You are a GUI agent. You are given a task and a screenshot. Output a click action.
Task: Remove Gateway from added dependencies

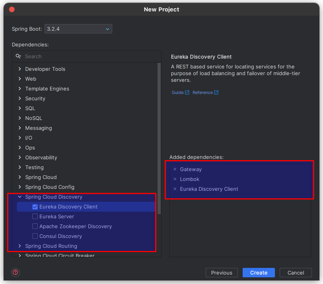pos(175,169)
